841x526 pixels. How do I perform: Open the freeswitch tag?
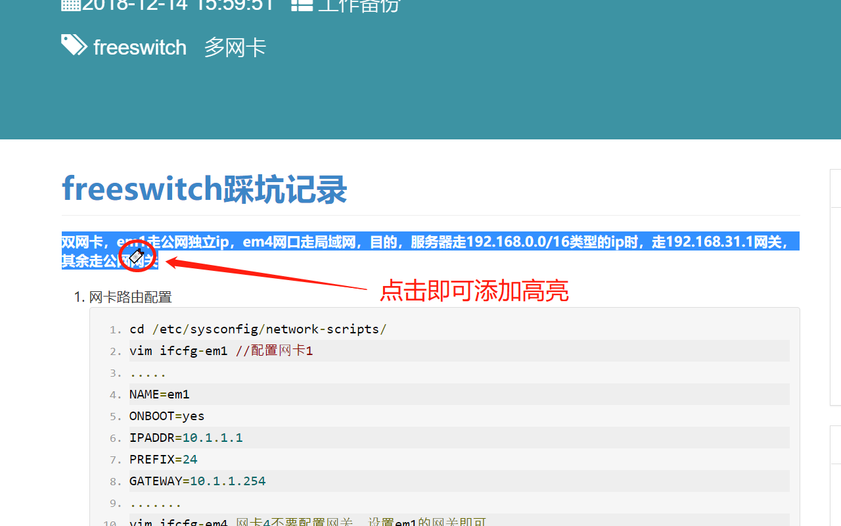140,47
